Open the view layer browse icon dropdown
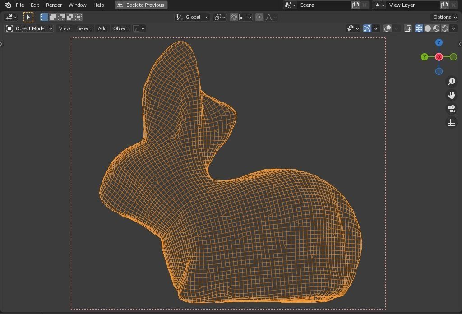Viewport: 462px width, 314px height. (379, 5)
